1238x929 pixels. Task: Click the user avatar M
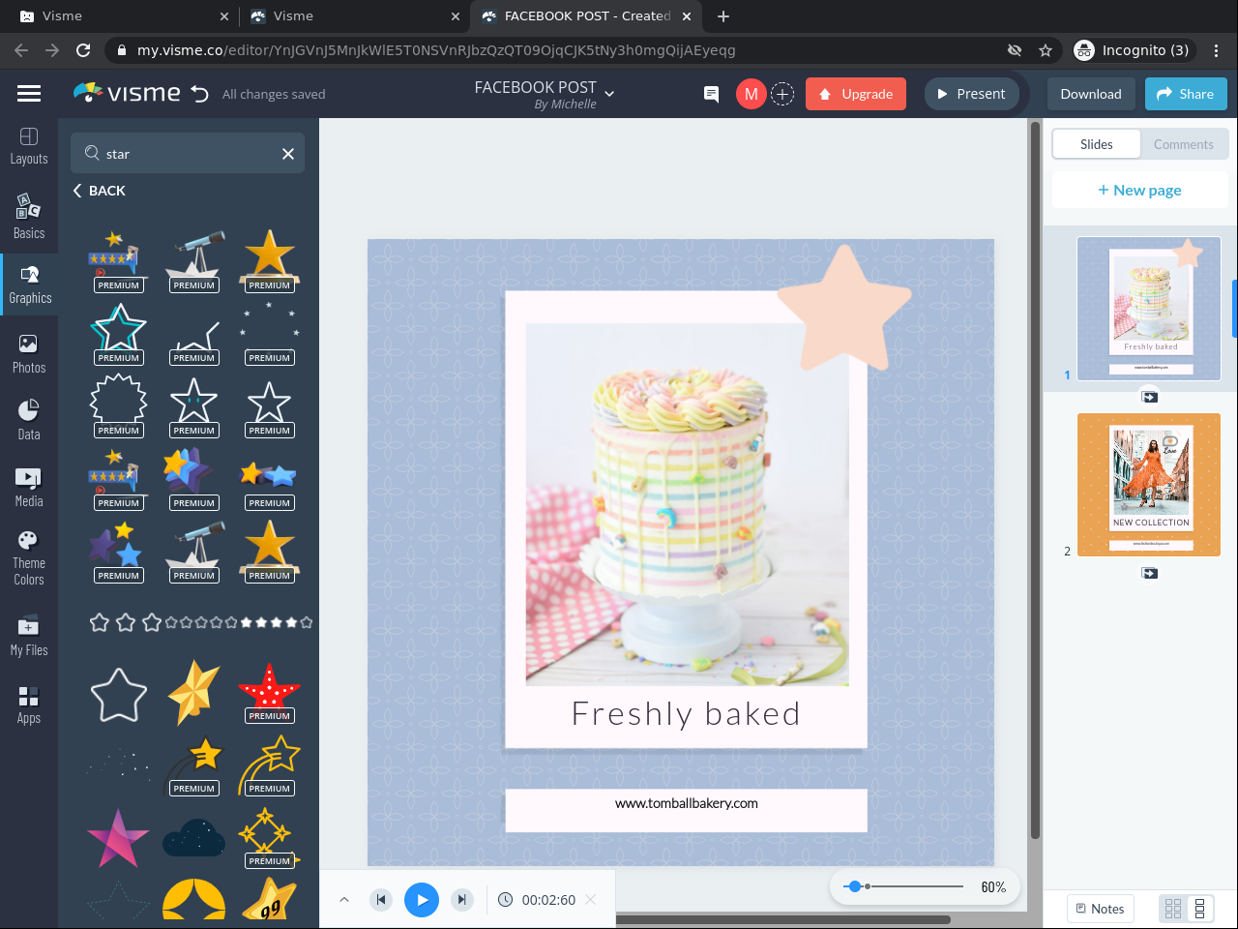click(x=752, y=94)
